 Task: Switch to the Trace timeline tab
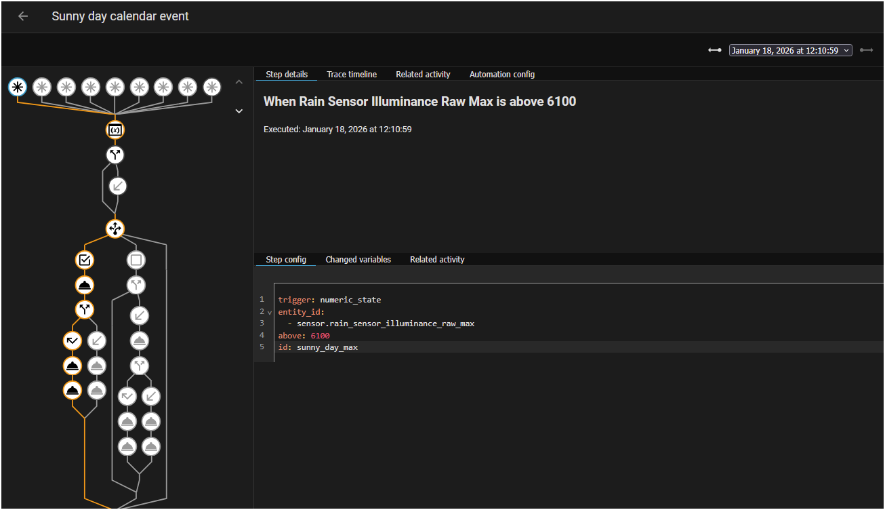(x=352, y=75)
